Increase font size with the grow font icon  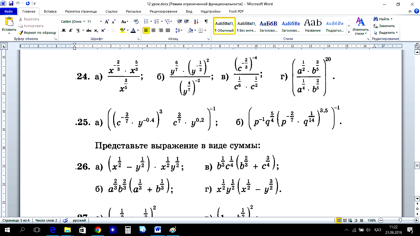[107, 22]
